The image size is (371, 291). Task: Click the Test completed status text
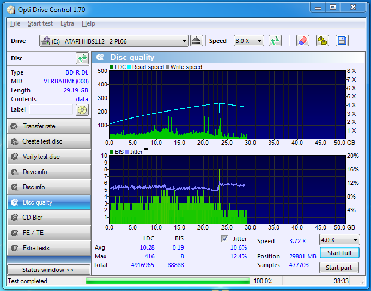27,281
